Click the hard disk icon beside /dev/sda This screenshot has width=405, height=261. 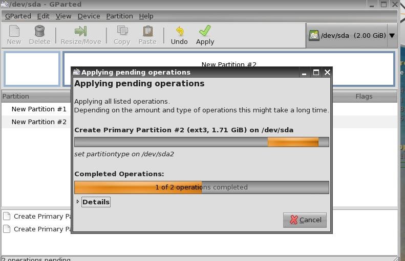click(314, 36)
